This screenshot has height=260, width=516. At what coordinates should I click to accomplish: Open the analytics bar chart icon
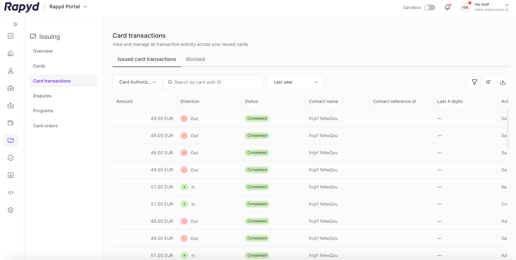pos(11,175)
